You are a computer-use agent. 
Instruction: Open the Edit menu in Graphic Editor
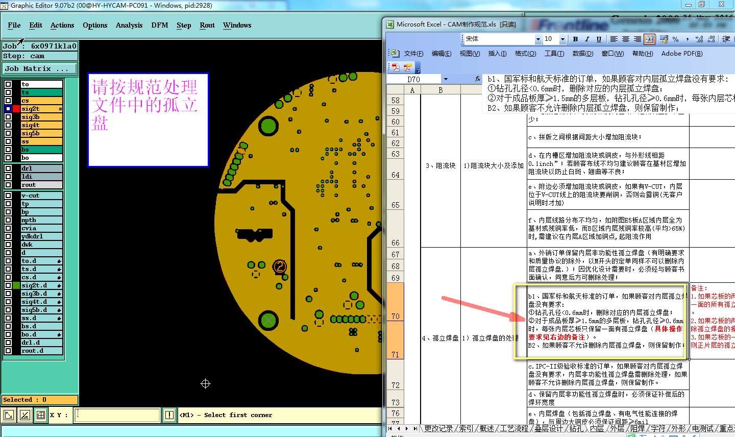point(36,26)
